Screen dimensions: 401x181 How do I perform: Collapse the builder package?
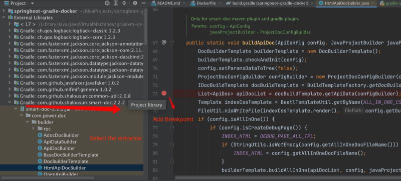click(x=28, y=122)
